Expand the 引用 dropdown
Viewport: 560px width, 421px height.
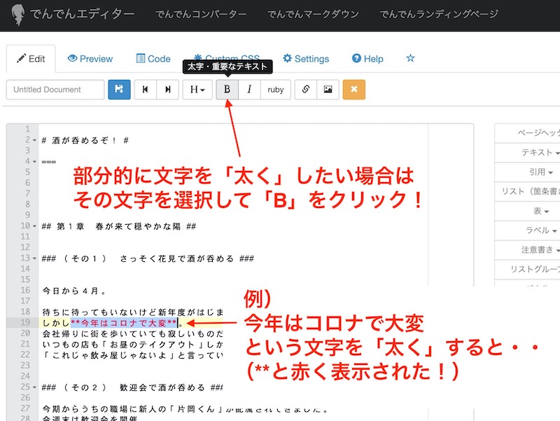tap(540, 172)
